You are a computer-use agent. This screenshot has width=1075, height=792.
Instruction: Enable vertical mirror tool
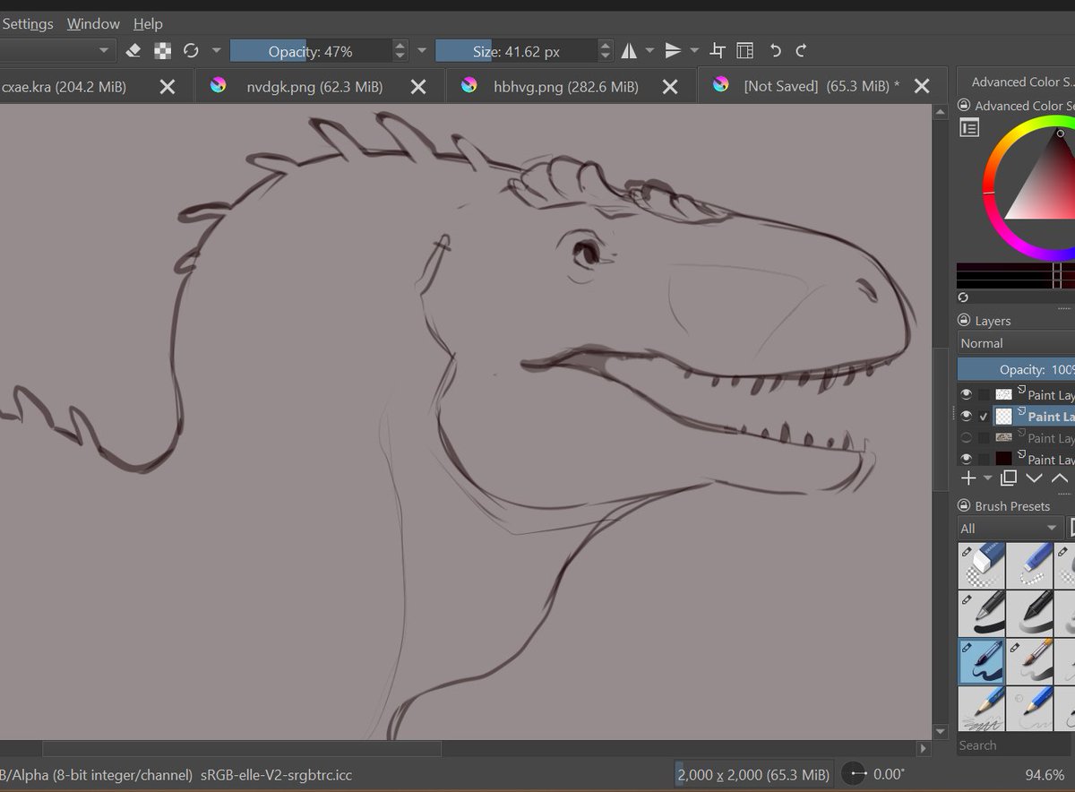[674, 51]
